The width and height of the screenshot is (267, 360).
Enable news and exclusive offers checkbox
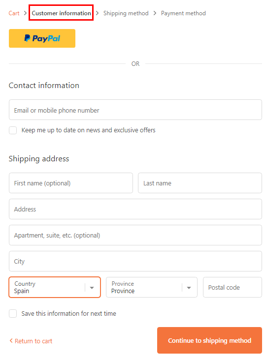13,130
